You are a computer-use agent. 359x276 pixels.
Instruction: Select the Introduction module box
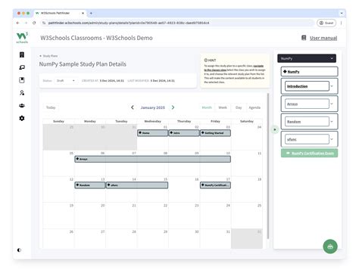tap(307, 86)
